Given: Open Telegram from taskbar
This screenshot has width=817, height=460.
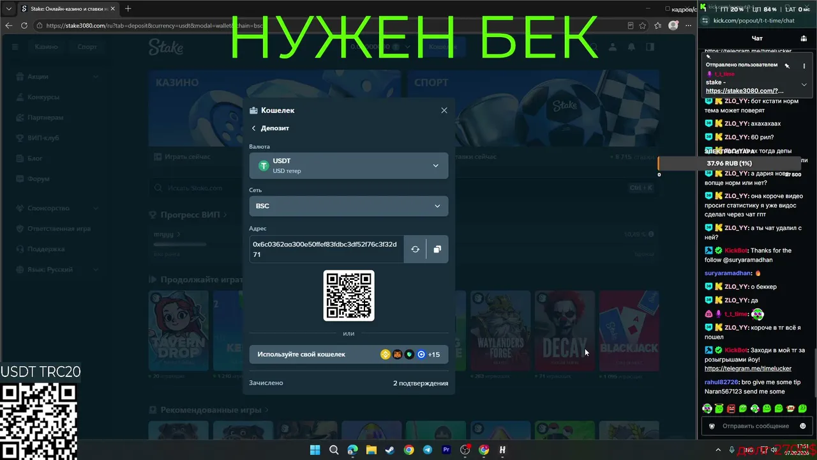Looking at the screenshot, I should 428,450.
